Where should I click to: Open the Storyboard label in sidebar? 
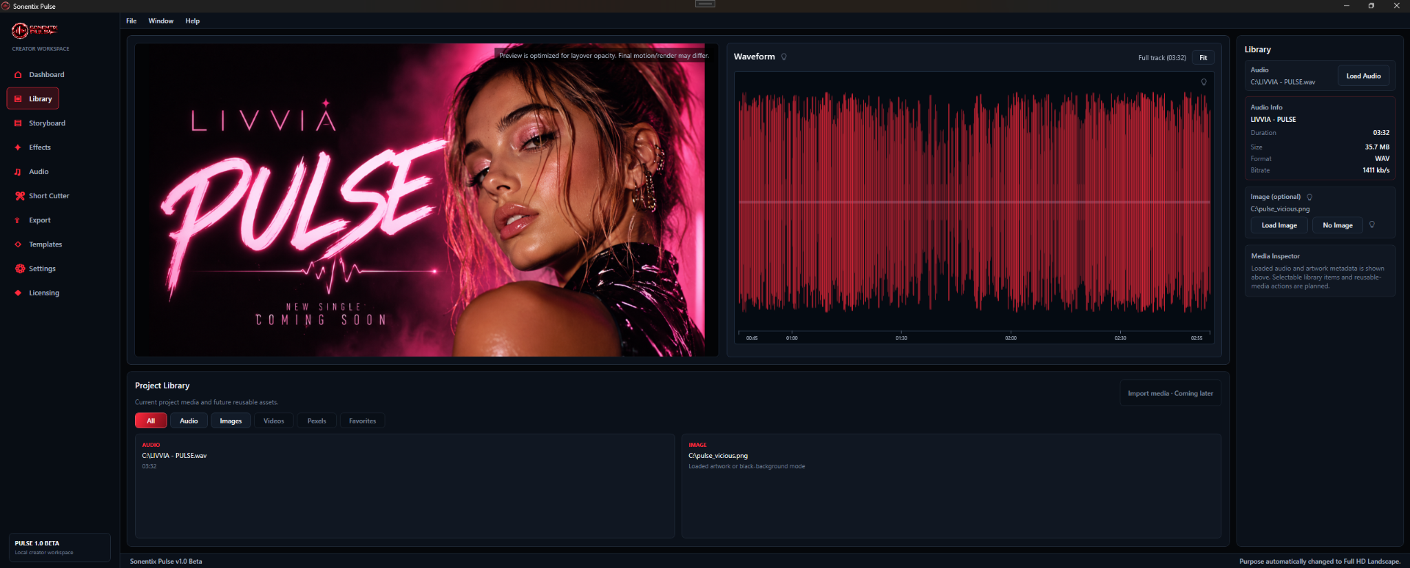click(47, 123)
